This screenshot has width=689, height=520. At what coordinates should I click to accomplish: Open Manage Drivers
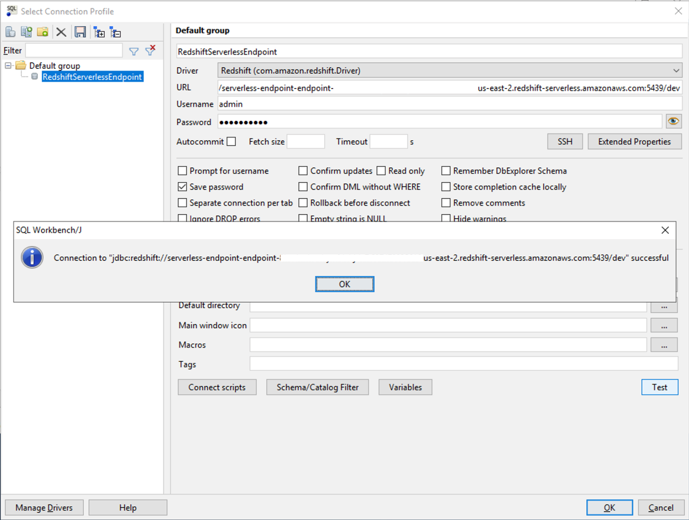44,508
